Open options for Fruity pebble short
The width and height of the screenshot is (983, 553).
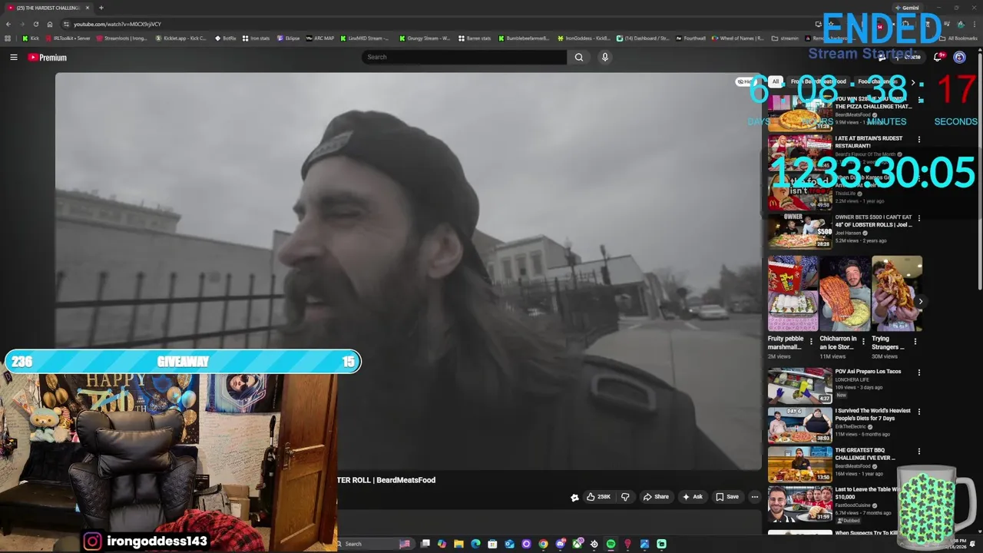[811, 341]
